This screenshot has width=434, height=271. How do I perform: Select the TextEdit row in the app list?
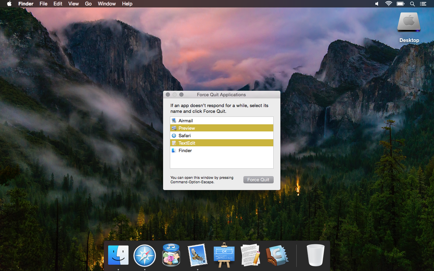click(221, 143)
